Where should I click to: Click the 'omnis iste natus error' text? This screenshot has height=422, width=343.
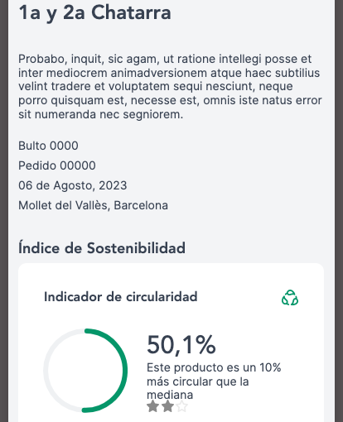[263, 100]
